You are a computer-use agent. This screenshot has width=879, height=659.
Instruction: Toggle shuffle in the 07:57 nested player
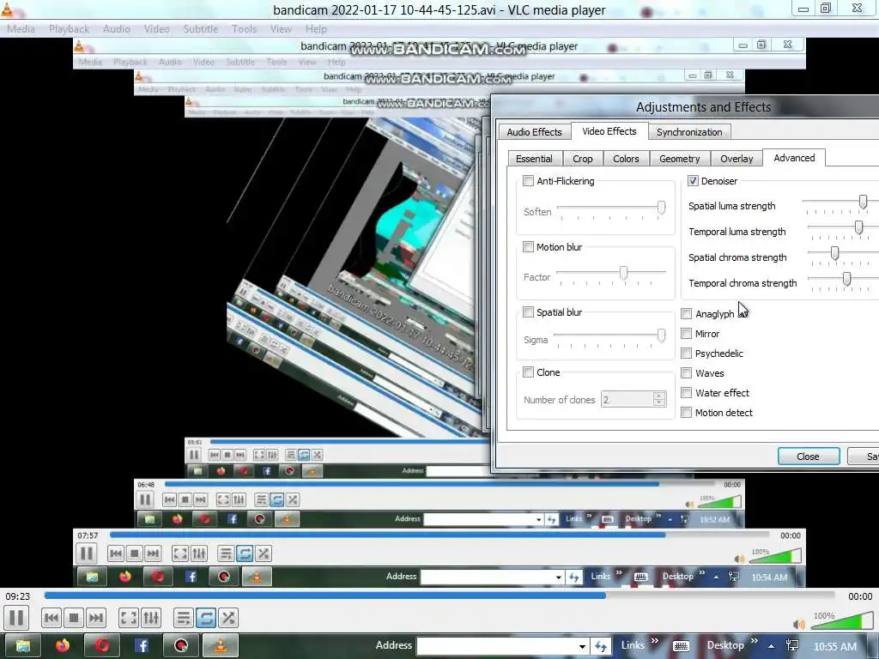click(264, 553)
